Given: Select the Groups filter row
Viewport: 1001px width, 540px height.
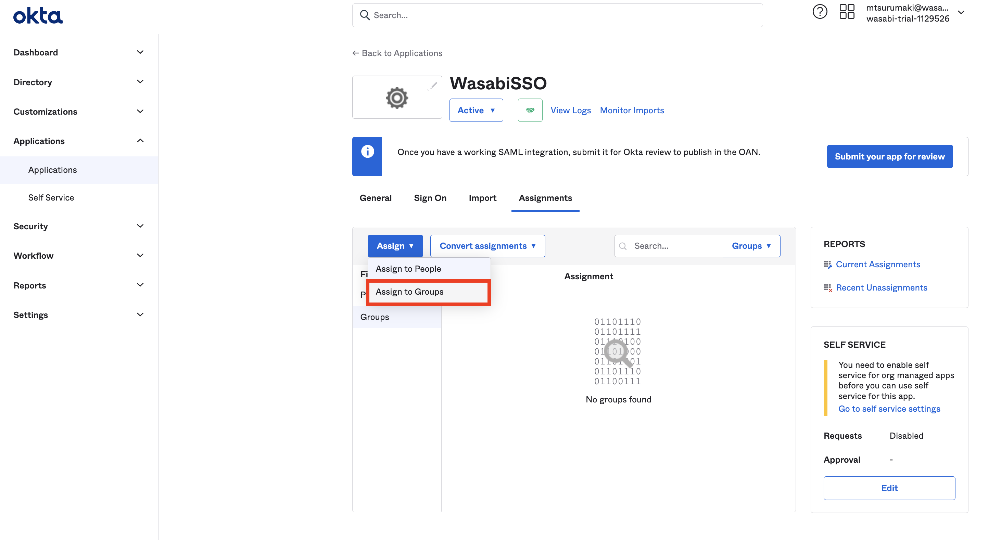Looking at the screenshot, I should click(x=397, y=317).
